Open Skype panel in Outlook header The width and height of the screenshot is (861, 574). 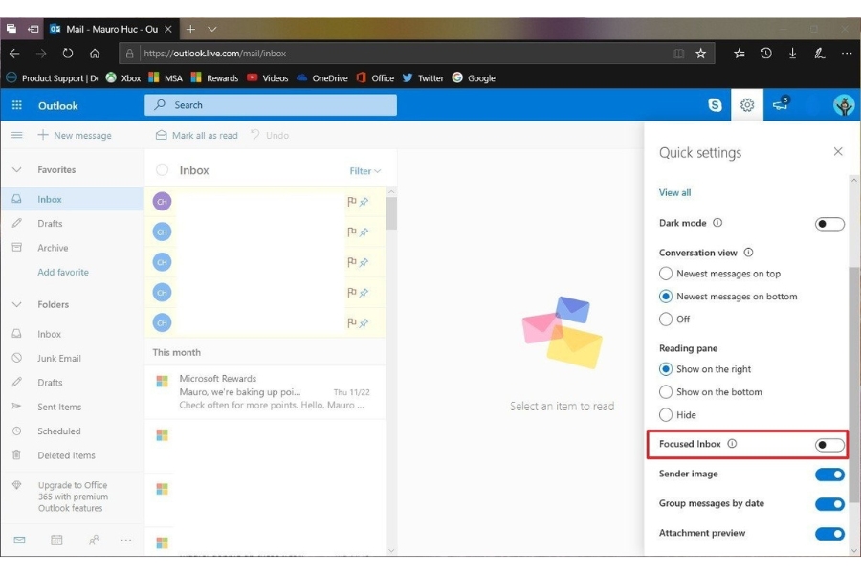(x=715, y=105)
